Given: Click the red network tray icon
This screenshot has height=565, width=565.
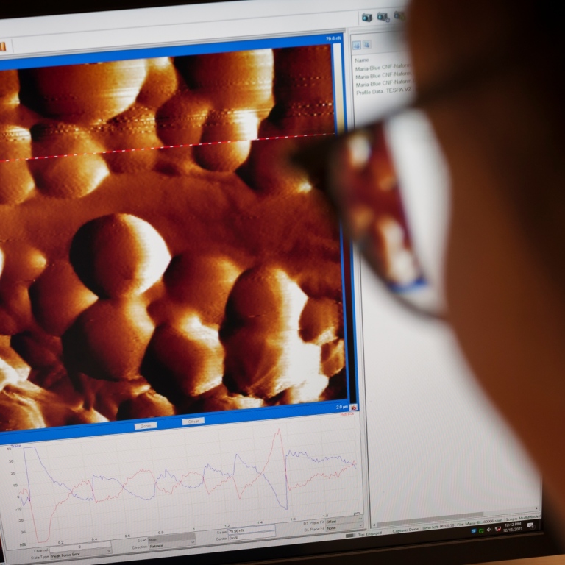Looking at the screenshot, I should pyautogui.click(x=497, y=529).
